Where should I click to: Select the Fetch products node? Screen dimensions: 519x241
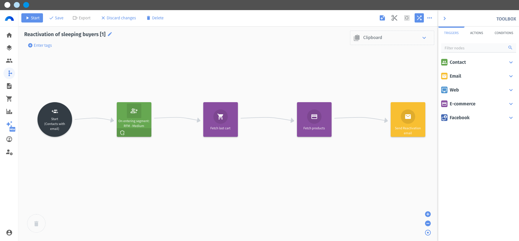(x=314, y=119)
